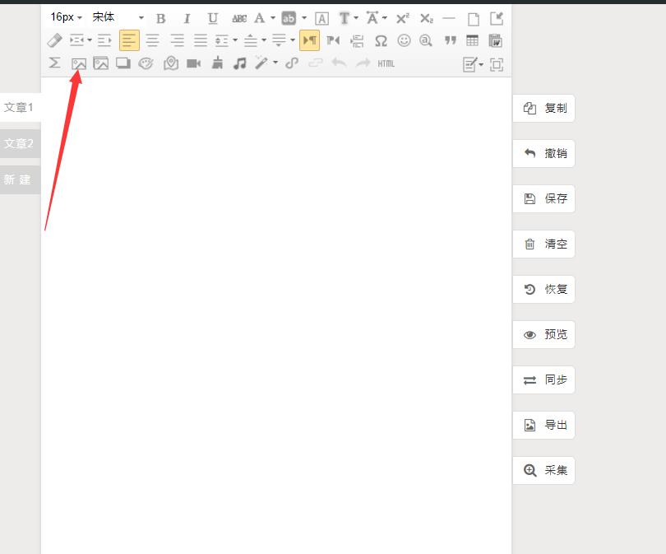
Task: Click the 新建 tab
Action: pos(20,179)
